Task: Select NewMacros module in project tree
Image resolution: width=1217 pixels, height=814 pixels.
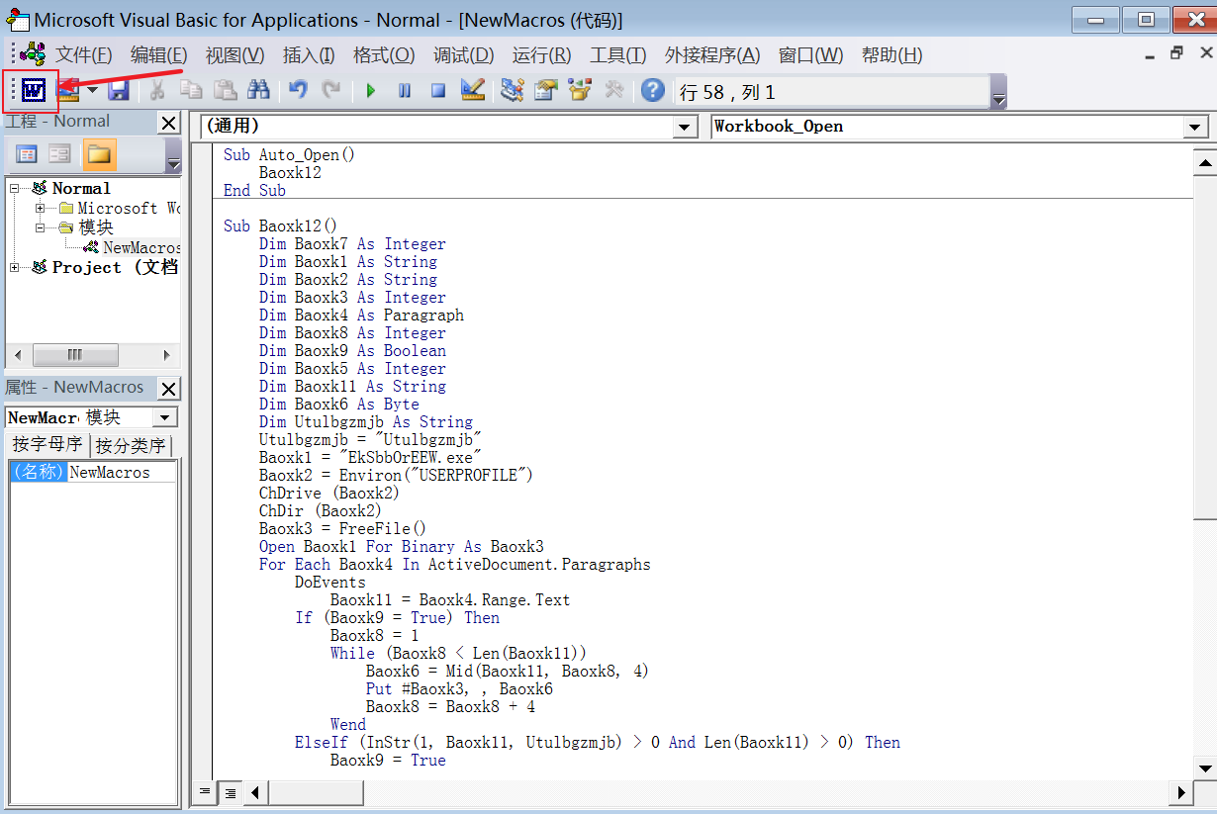Action: click(140, 247)
